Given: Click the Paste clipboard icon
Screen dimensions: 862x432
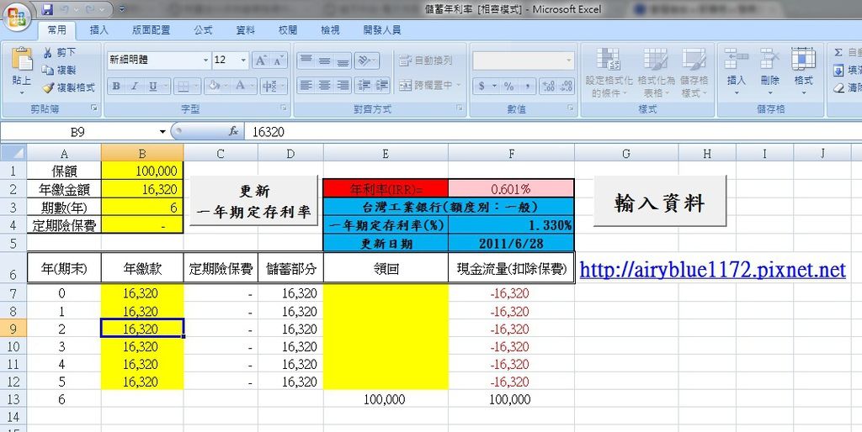Looking at the screenshot, I should (x=21, y=60).
